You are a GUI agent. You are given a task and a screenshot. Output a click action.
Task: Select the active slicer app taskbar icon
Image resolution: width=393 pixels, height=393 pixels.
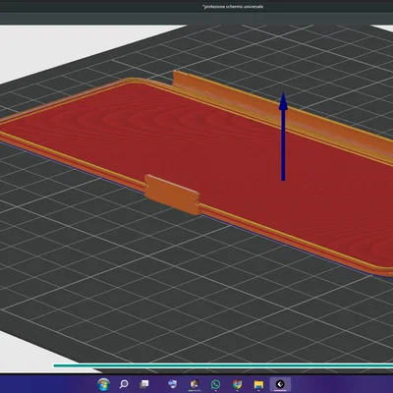(280, 384)
